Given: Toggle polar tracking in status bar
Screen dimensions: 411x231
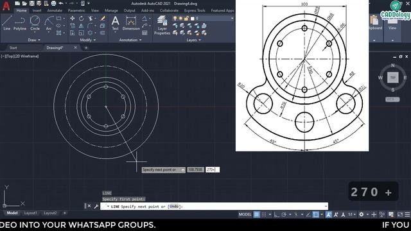Looking at the screenshot, I should pyautogui.click(x=284, y=214).
